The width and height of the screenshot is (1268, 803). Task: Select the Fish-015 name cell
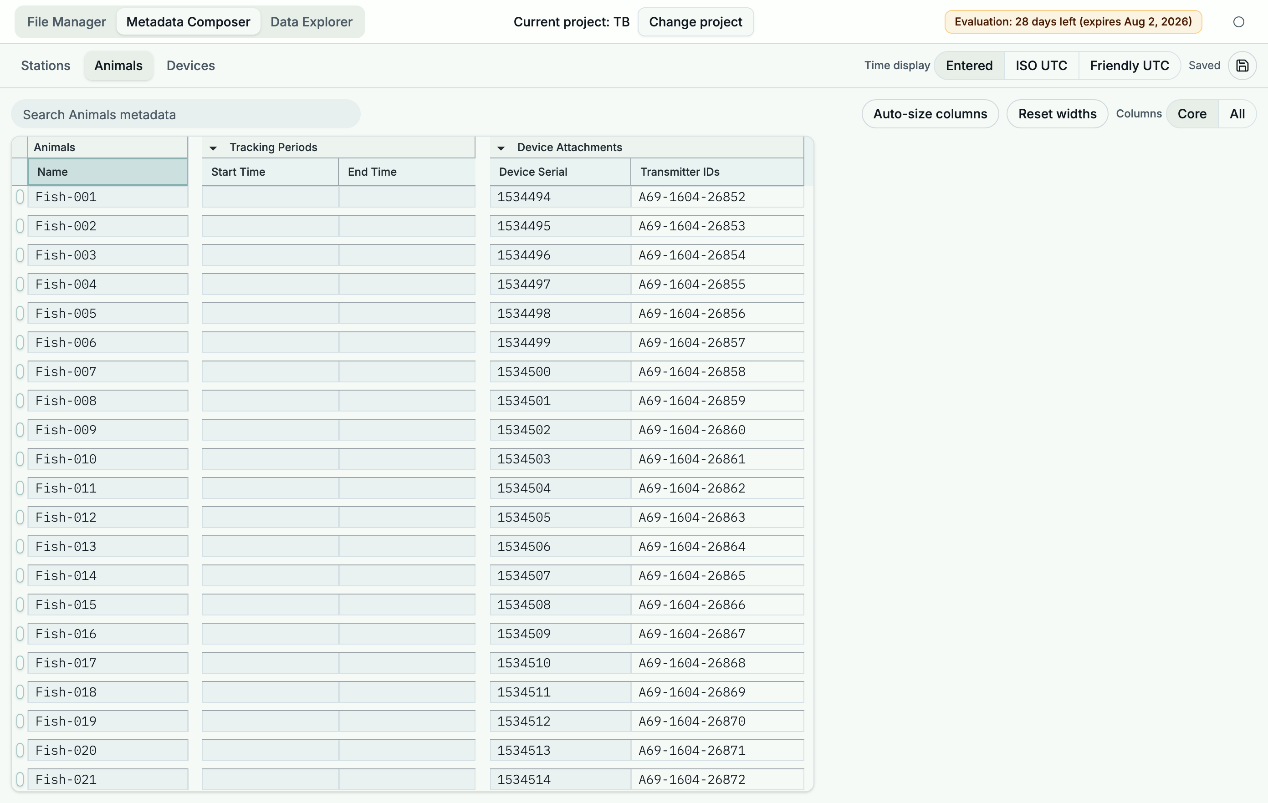(108, 605)
